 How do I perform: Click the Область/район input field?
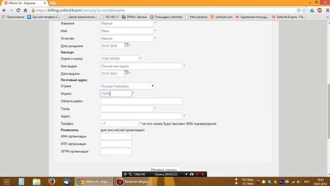coord(141,101)
